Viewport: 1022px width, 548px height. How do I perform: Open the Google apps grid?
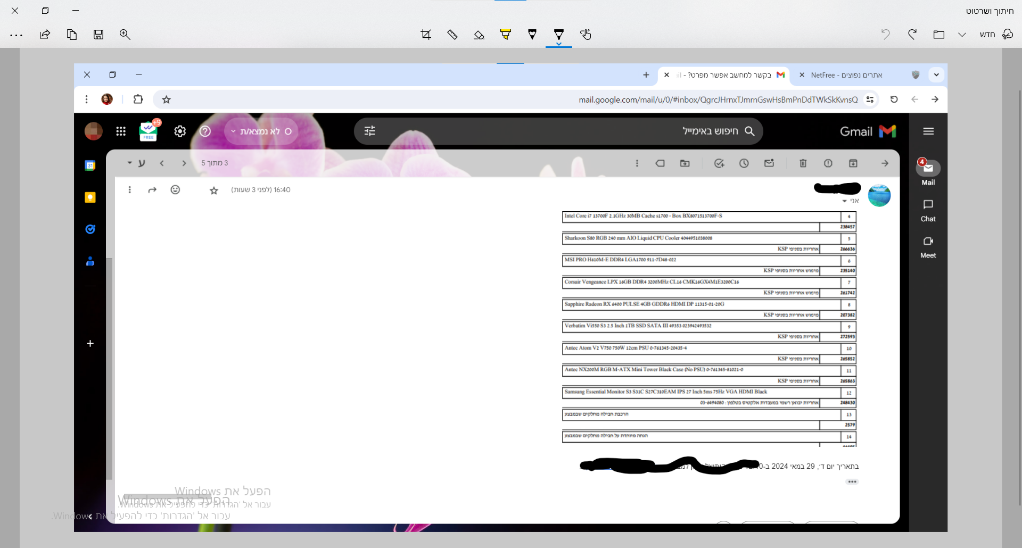121,131
